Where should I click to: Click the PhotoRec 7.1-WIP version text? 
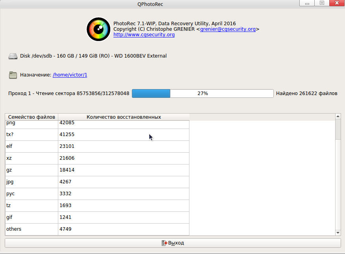coord(174,24)
